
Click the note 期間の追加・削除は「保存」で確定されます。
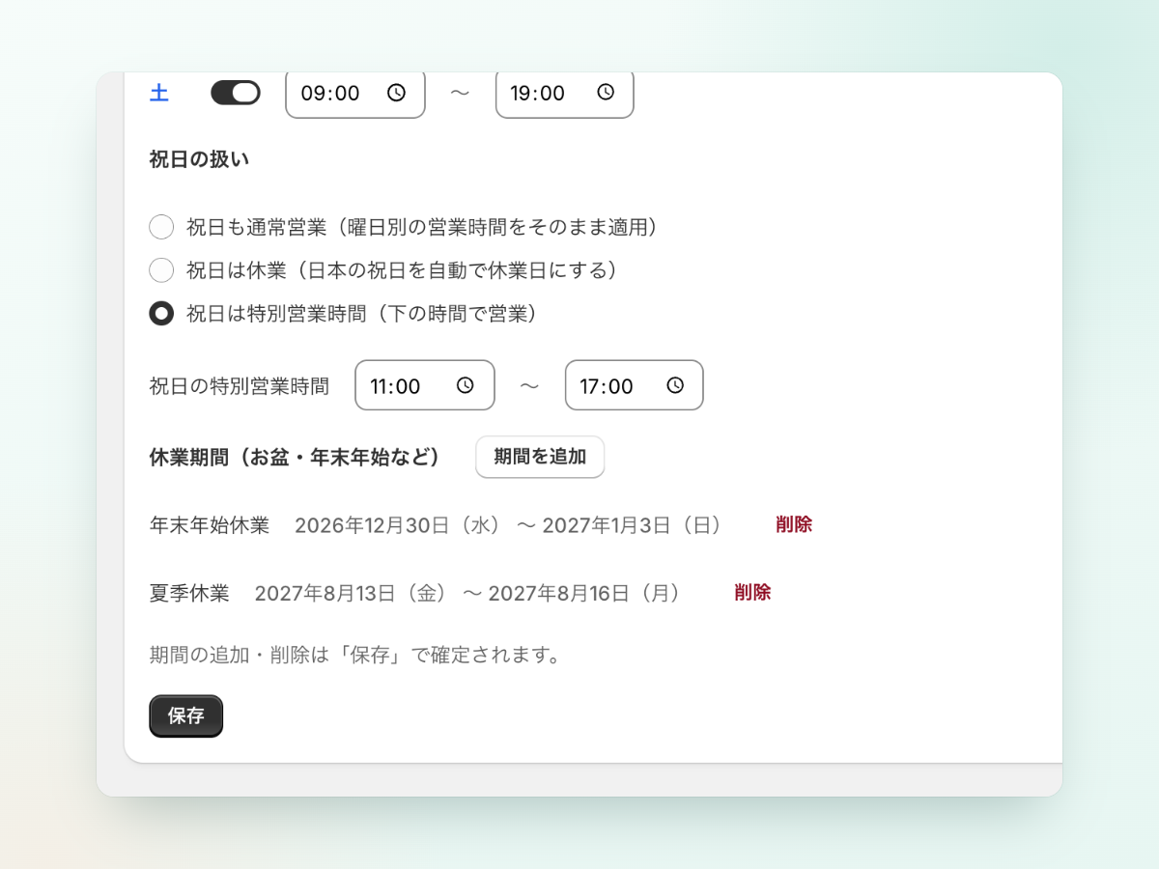[x=355, y=655]
